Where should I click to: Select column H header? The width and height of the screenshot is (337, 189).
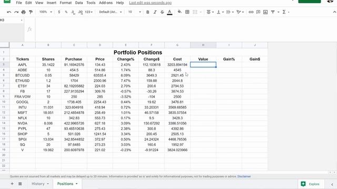[203, 45]
